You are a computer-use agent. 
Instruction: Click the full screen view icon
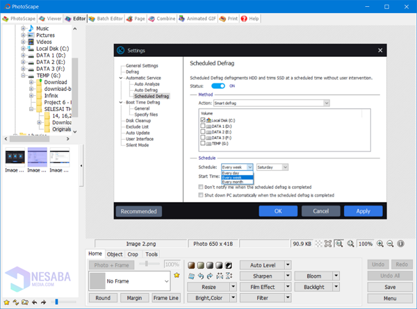328,244
